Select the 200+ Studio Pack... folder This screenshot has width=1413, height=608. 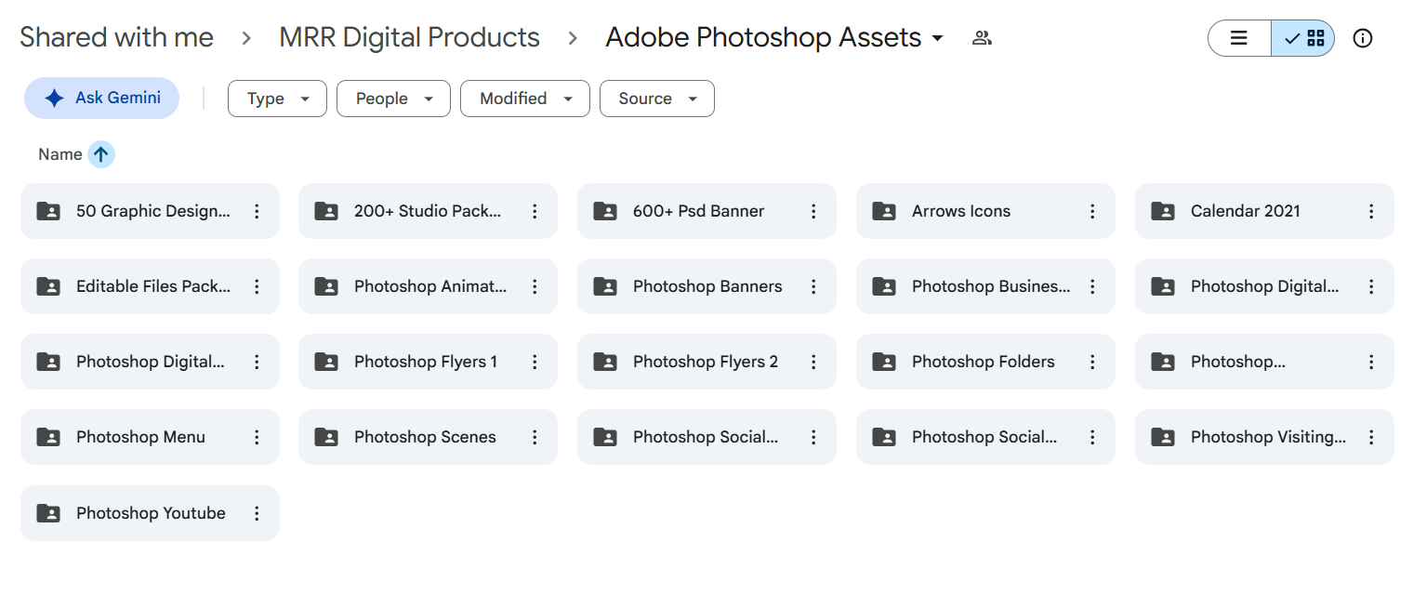428,211
